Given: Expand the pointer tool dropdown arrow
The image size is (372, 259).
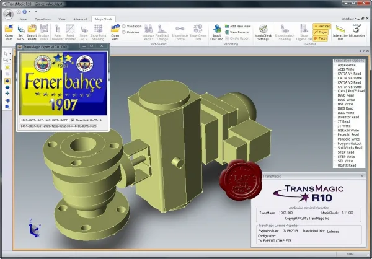Looking at the screenshot, I should (x=10, y=54).
